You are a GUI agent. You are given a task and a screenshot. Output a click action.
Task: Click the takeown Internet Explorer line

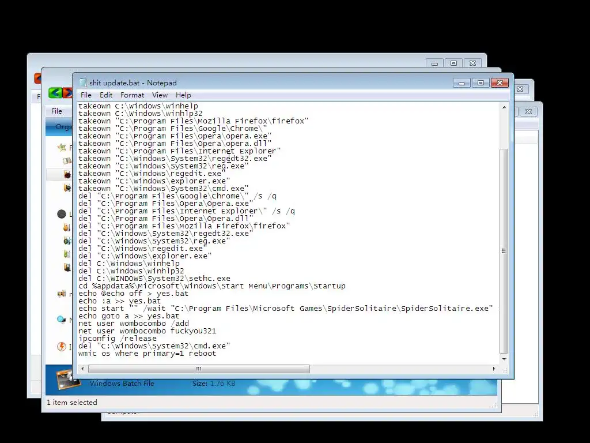(180, 151)
